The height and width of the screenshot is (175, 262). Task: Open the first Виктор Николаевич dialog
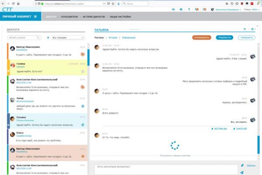pyautogui.click(x=48, y=51)
